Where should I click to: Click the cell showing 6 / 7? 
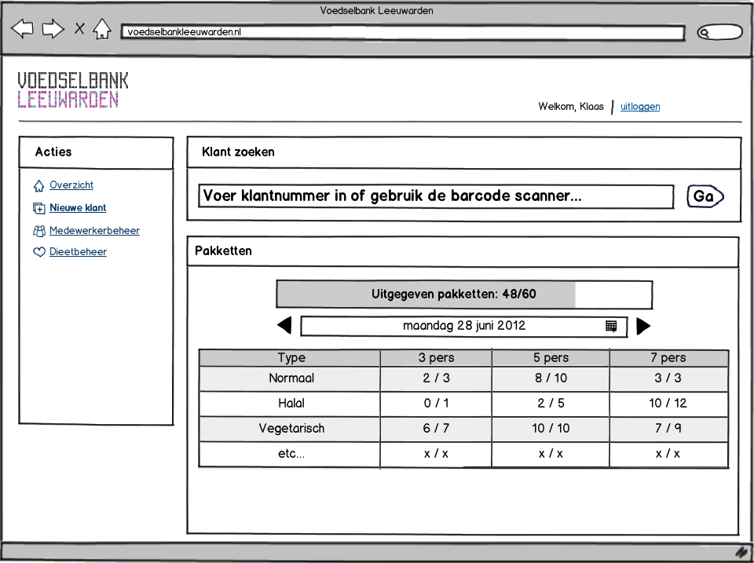[x=436, y=429]
